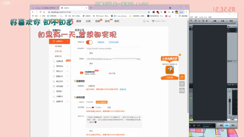Toggle loop mode in Studio One transport

click(x=199, y=126)
